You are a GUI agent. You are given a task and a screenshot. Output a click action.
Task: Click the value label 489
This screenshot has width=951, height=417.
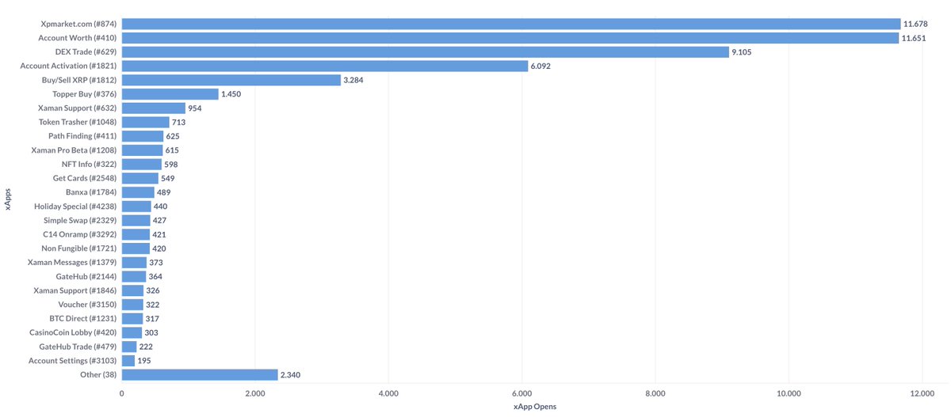tap(164, 192)
